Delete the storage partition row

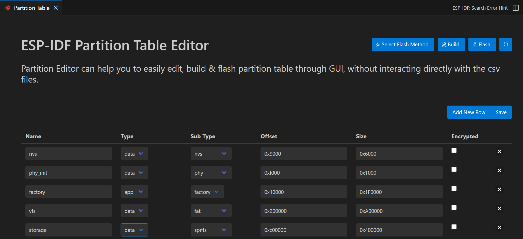pyautogui.click(x=499, y=228)
